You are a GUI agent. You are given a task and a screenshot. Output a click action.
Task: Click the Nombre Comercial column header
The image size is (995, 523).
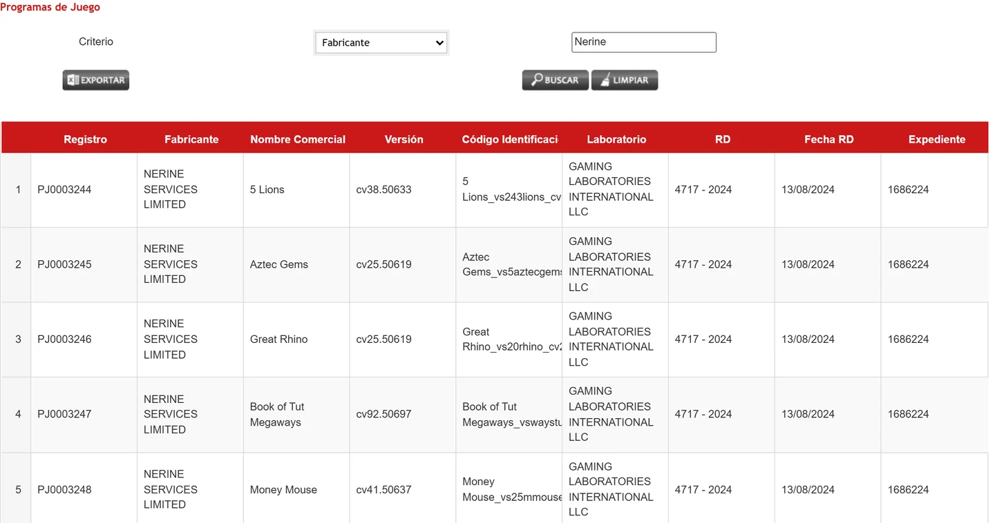(298, 139)
